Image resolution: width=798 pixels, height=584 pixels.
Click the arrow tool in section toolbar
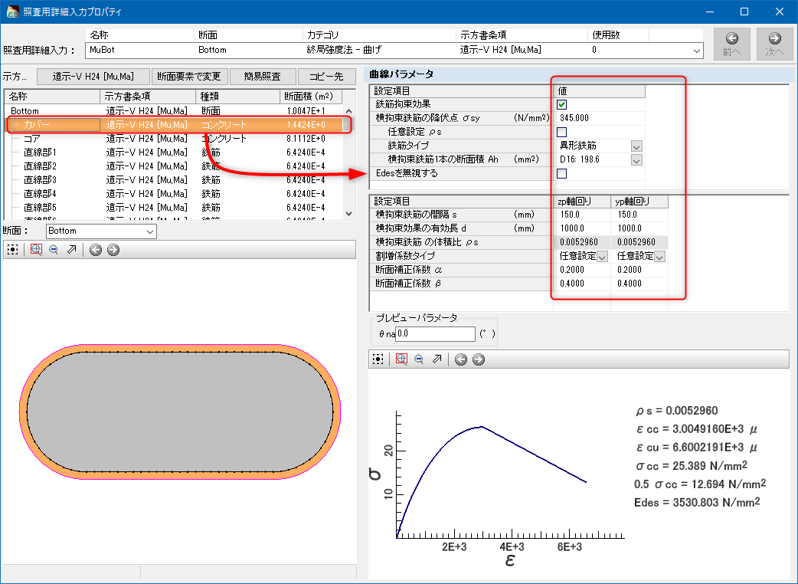pyautogui.click(x=72, y=250)
